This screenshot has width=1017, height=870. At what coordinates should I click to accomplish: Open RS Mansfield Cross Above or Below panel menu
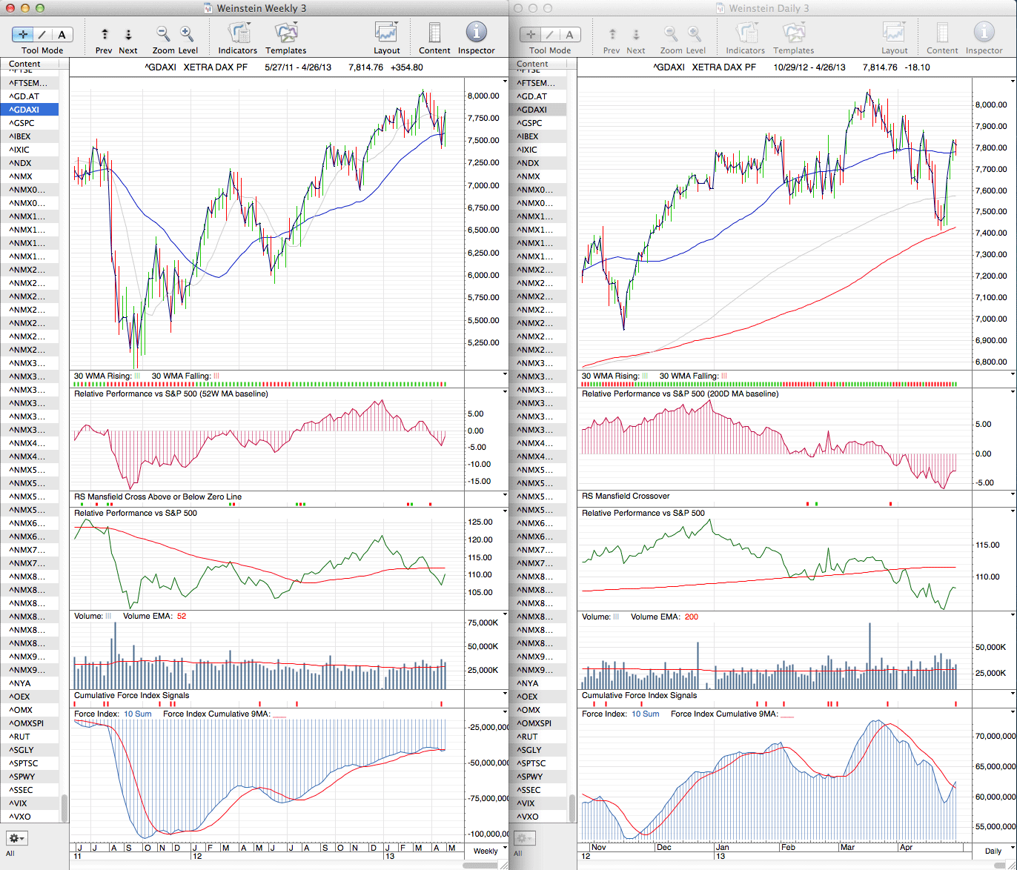505,495
